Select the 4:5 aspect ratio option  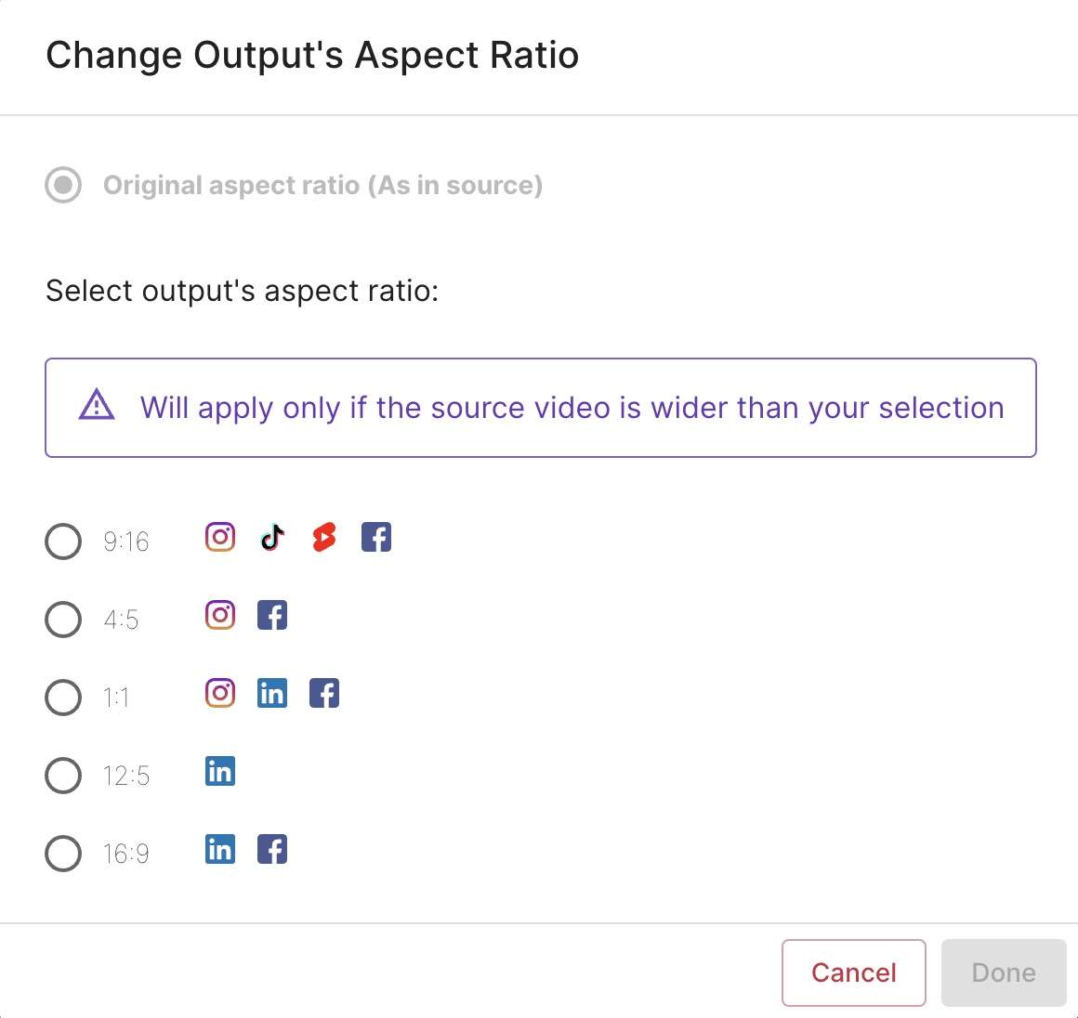[x=63, y=620]
